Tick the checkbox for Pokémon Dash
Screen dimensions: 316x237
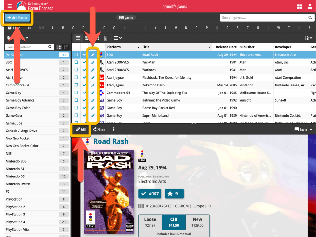76,85
